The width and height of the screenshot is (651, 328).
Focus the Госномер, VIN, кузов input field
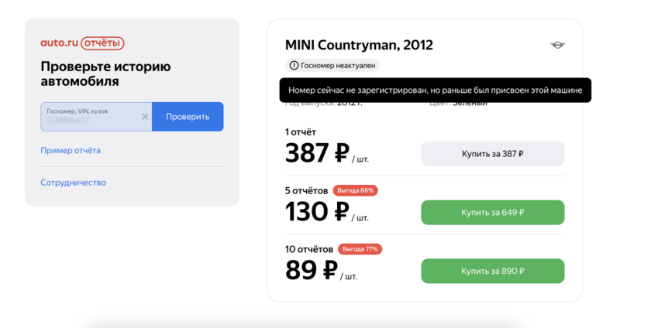[89, 117]
